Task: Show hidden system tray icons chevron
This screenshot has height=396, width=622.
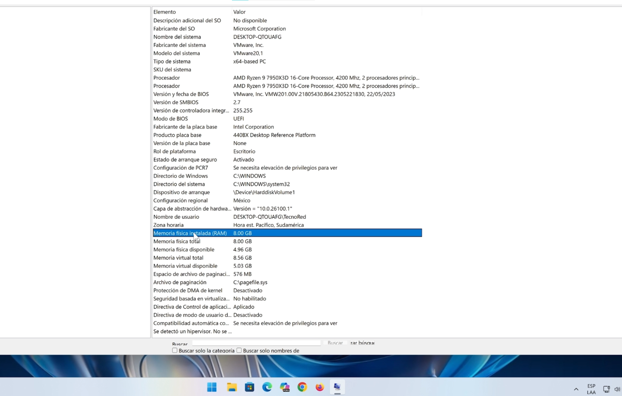Action: [x=576, y=389]
